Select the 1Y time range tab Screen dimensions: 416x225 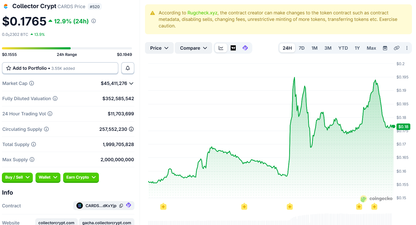pyautogui.click(x=357, y=48)
